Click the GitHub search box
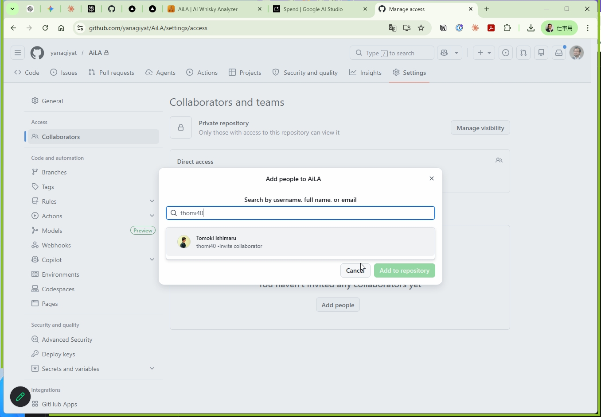The image size is (601, 417). (x=392, y=53)
